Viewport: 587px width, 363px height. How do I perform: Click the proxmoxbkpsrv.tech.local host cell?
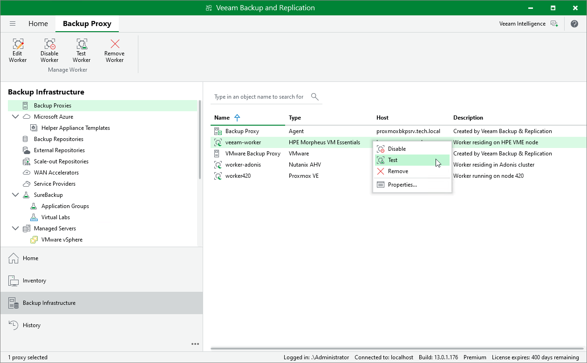point(408,131)
